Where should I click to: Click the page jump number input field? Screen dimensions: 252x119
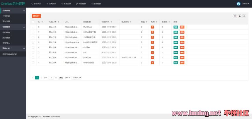(x=51, y=78)
